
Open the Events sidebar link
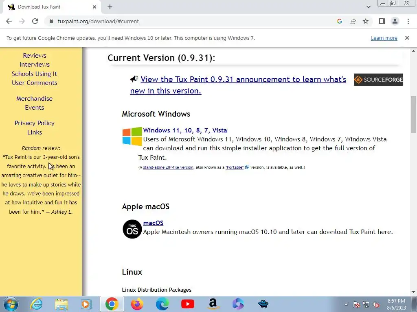tap(35, 107)
